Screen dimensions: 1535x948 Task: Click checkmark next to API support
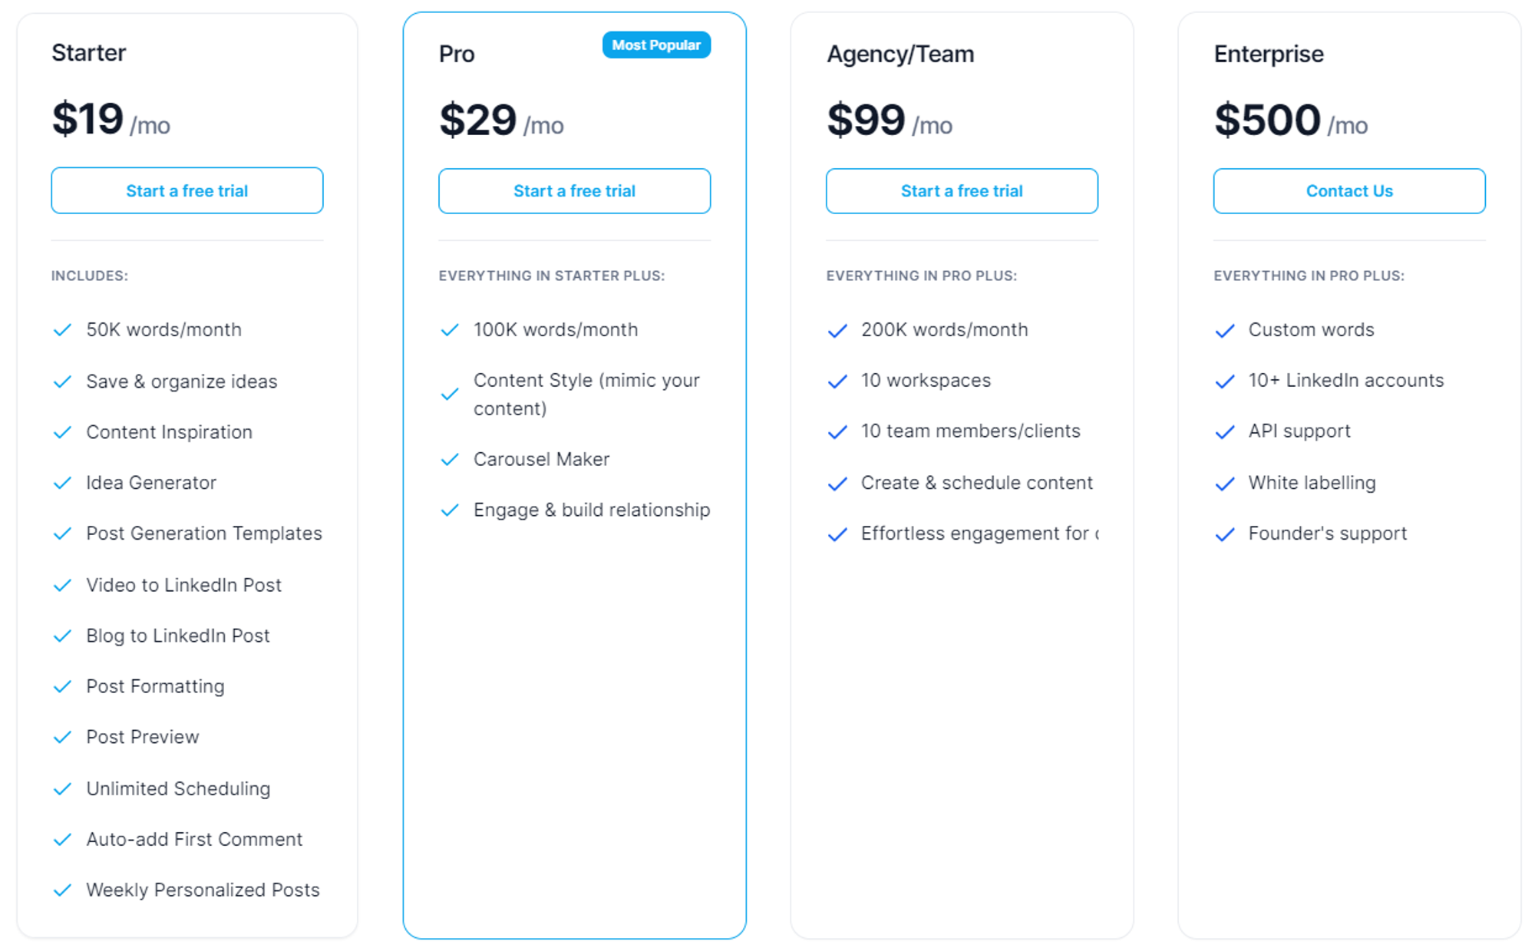click(1225, 432)
